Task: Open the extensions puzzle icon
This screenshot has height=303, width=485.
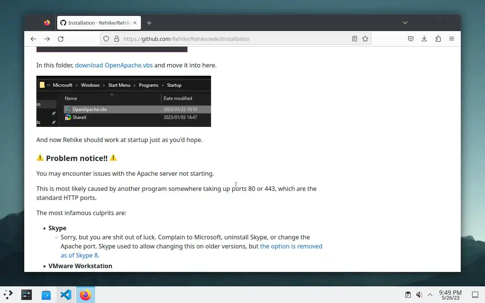Action: [x=438, y=39]
